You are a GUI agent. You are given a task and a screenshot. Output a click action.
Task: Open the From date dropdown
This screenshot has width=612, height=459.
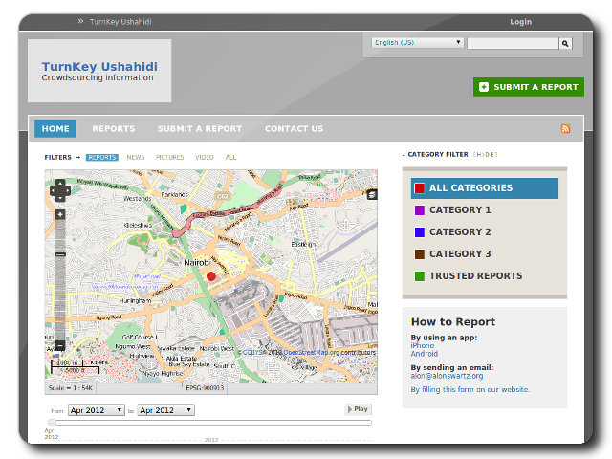point(96,410)
